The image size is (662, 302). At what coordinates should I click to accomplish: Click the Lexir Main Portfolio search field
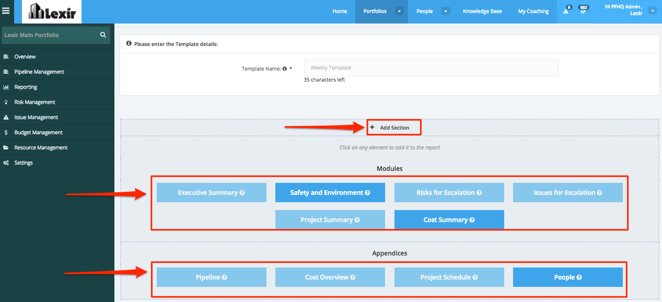pyautogui.click(x=56, y=35)
